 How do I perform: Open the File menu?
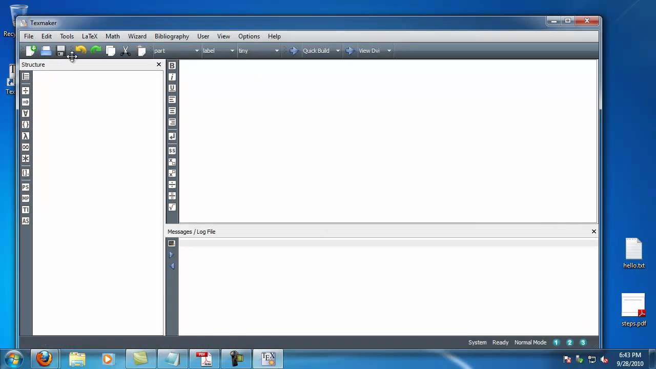tap(29, 36)
